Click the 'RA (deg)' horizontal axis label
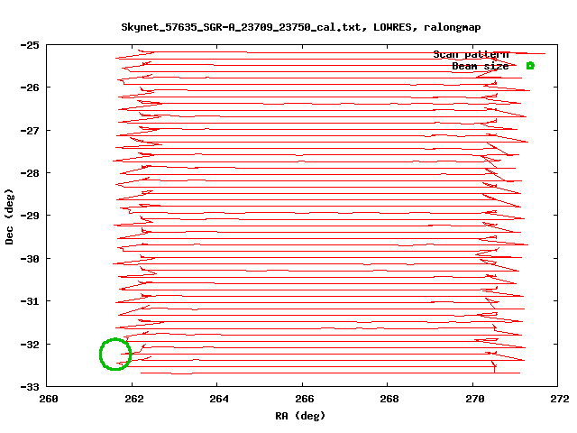 tap(300, 416)
